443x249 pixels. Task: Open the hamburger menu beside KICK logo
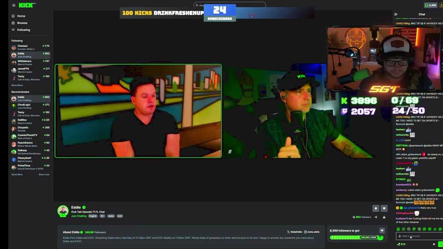pyautogui.click(x=13, y=5)
